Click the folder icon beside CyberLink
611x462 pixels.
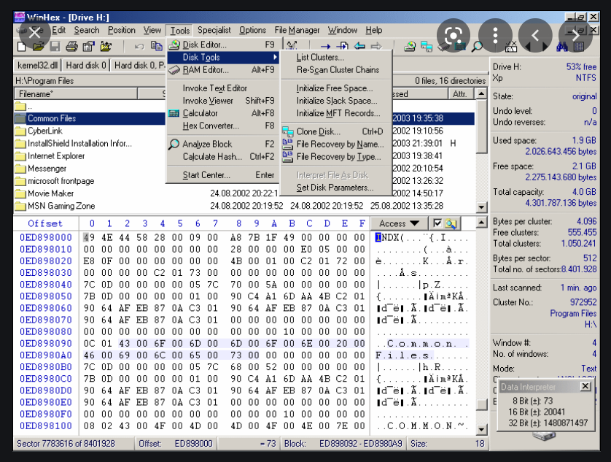coord(20,131)
